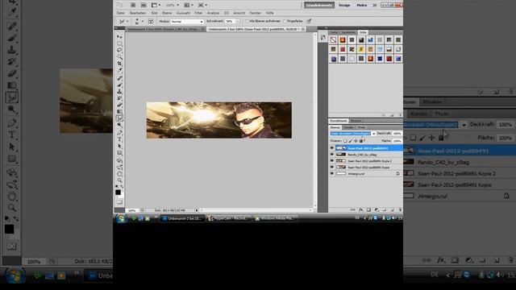Select the Design workspace button
The width and height of the screenshot is (516, 290).
(x=344, y=5)
